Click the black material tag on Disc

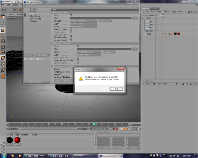175,34
